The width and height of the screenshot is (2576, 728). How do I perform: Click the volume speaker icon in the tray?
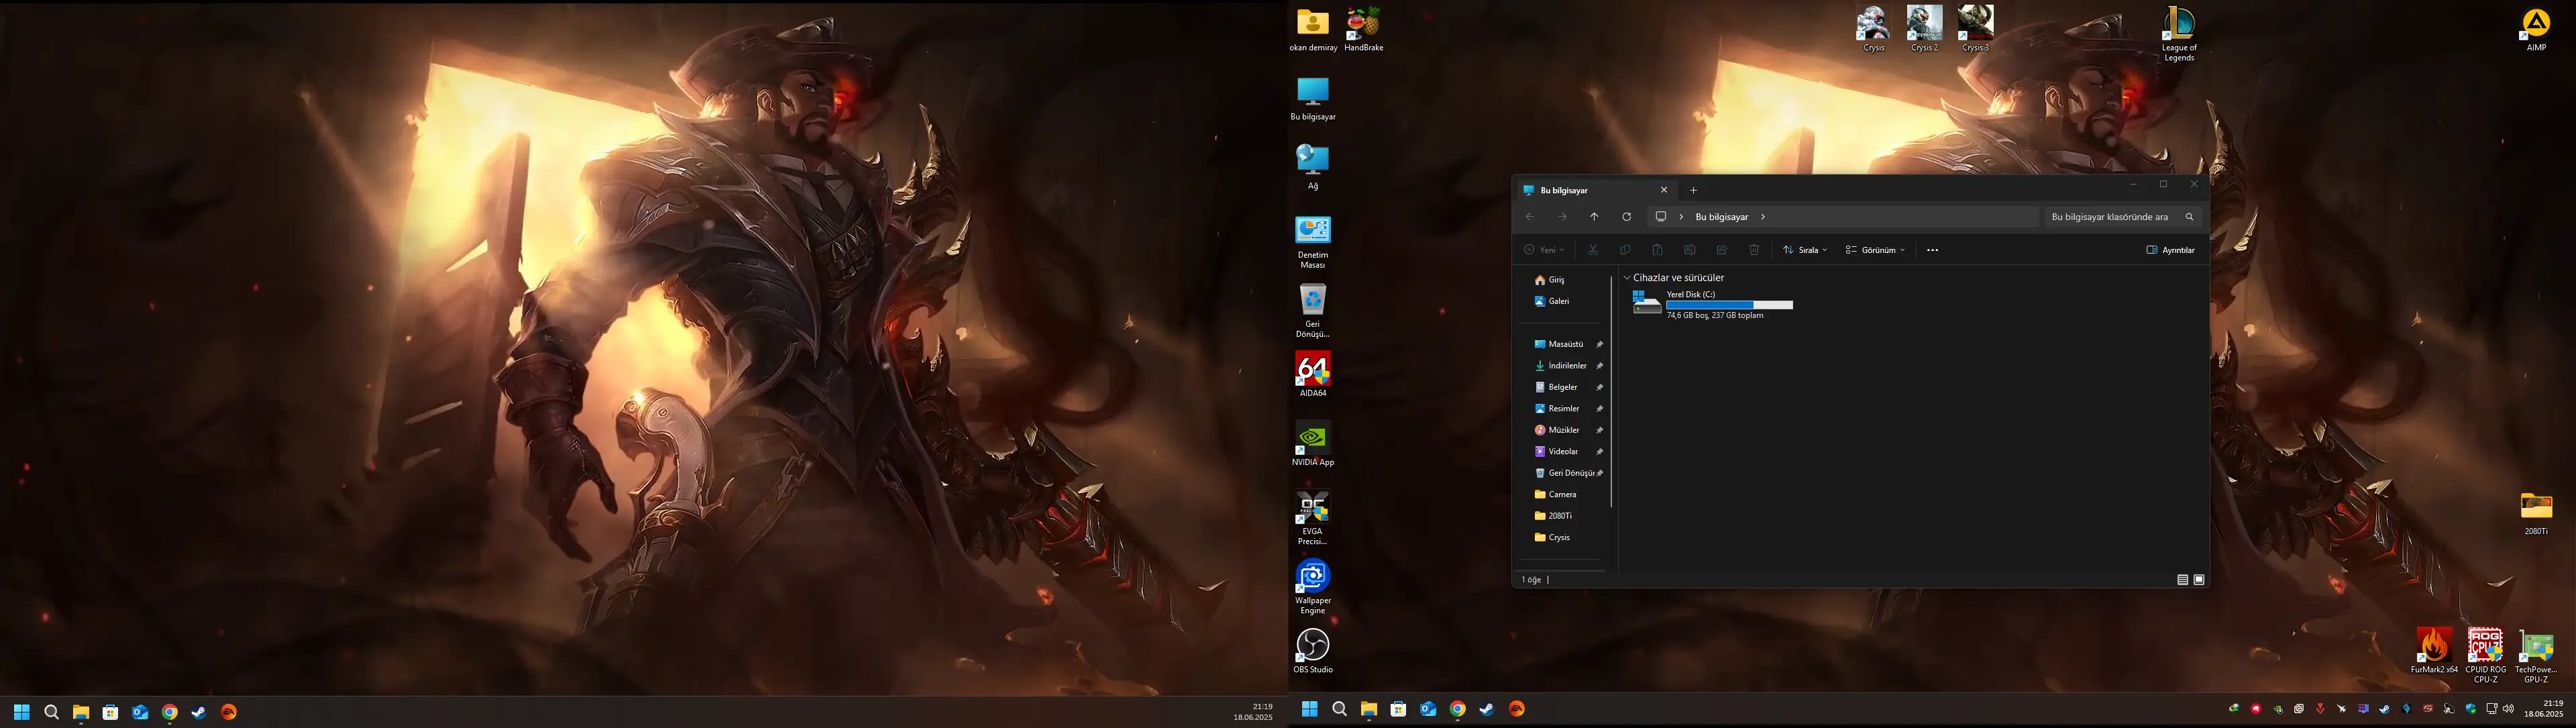click(x=2508, y=709)
